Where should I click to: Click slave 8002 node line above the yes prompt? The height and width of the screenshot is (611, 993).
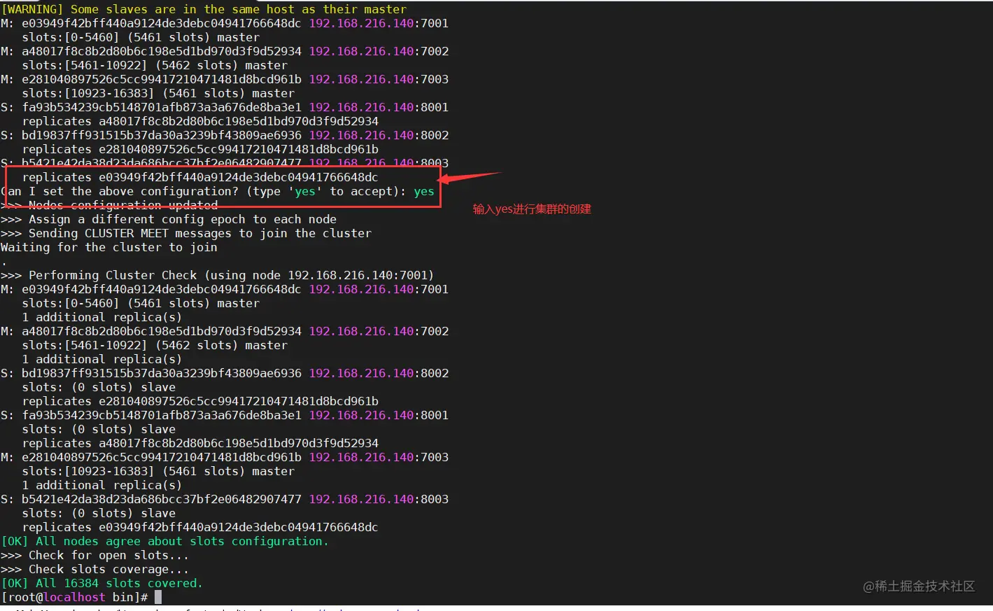pyautogui.click(x=225, y=135)
